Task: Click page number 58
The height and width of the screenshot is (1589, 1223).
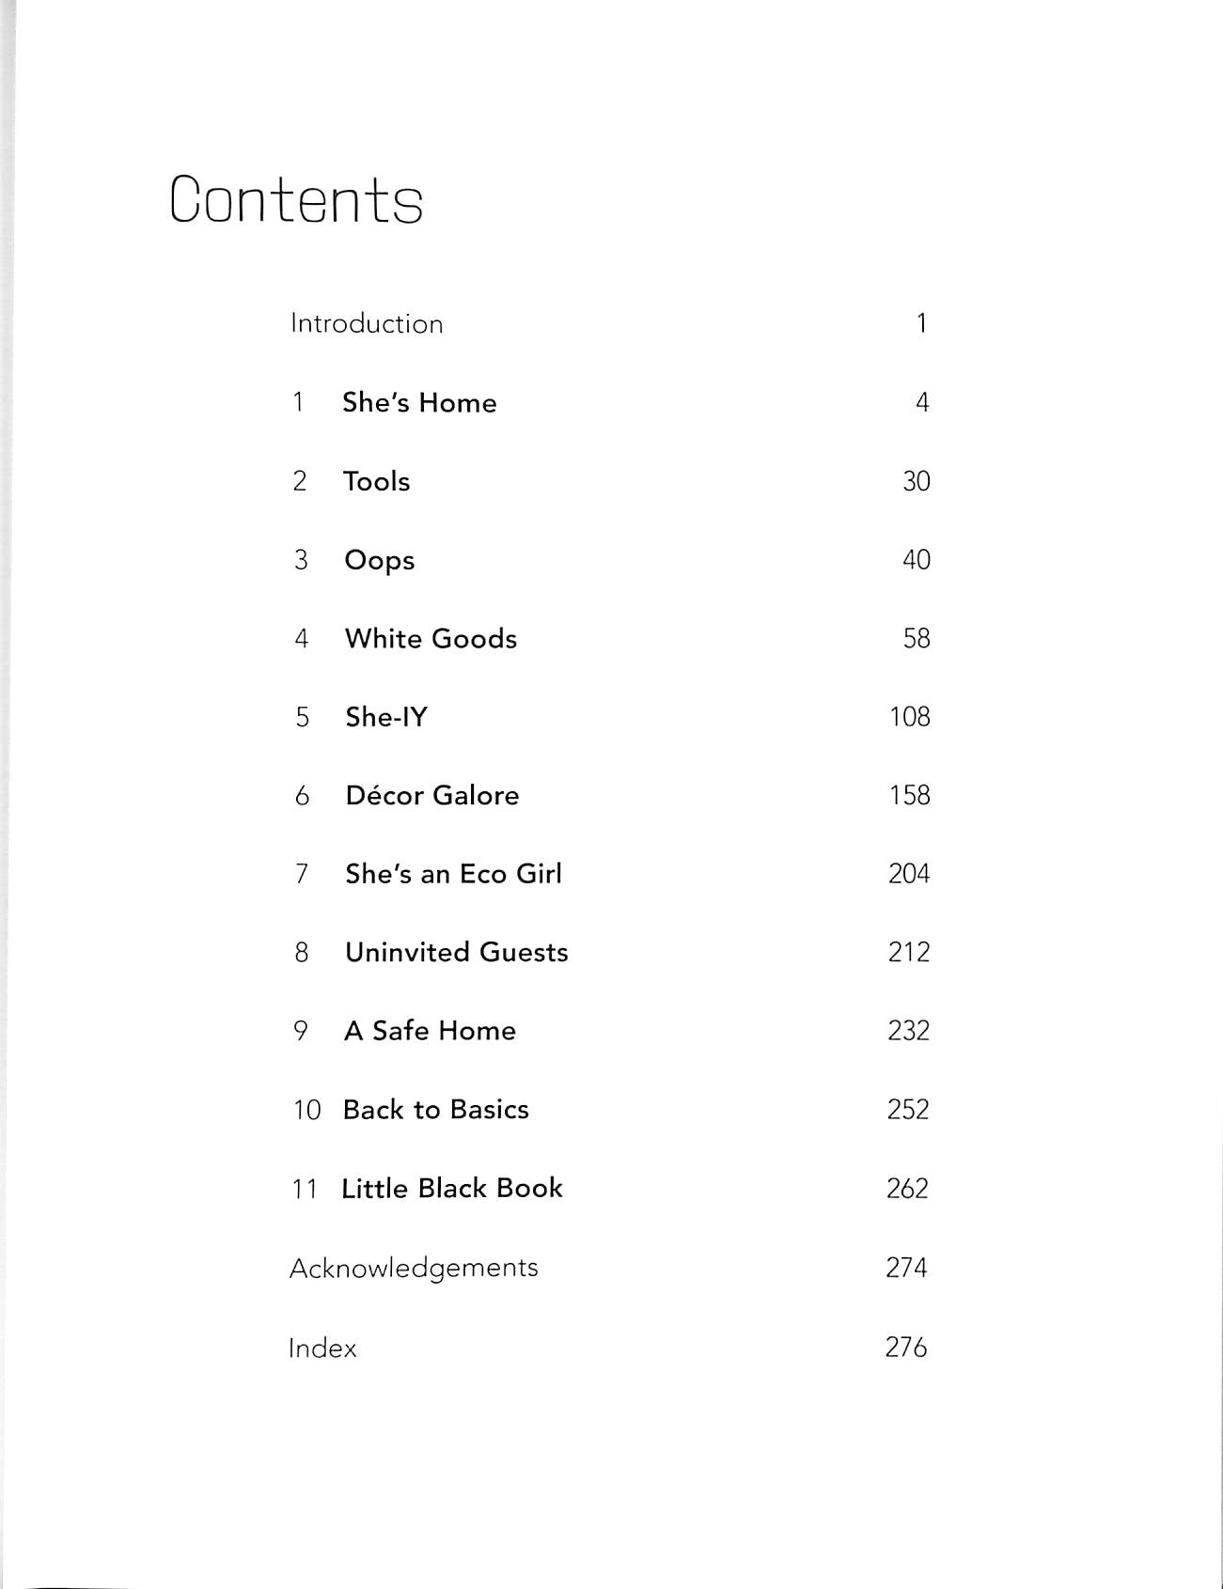Action: coord(916,639)
